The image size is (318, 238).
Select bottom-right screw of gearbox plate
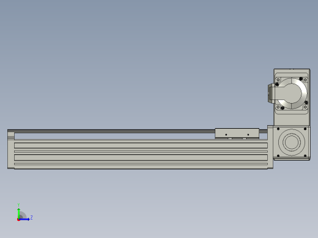pos(305,156)
